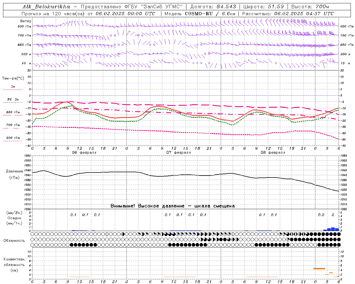355x284 pixels.
Task: Click the 06 февраля date label
Action: coord(84,153)
